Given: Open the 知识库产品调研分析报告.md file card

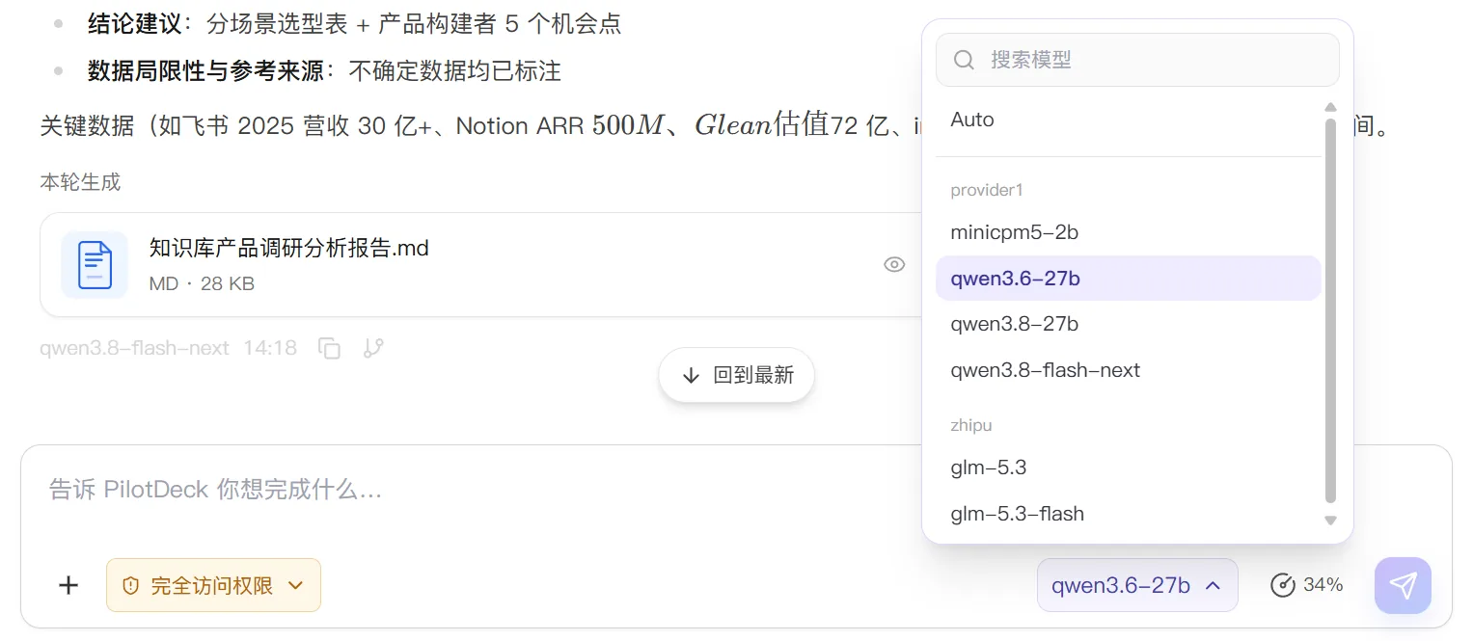Looking at the screenshot, I should (x=479, y=265).
